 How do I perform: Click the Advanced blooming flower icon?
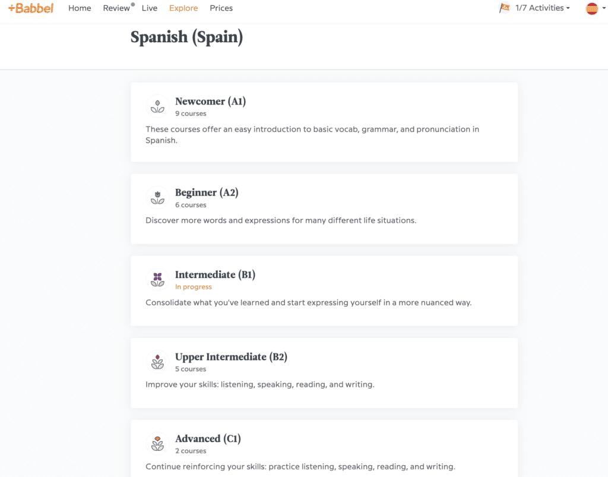tap(157, 443)
